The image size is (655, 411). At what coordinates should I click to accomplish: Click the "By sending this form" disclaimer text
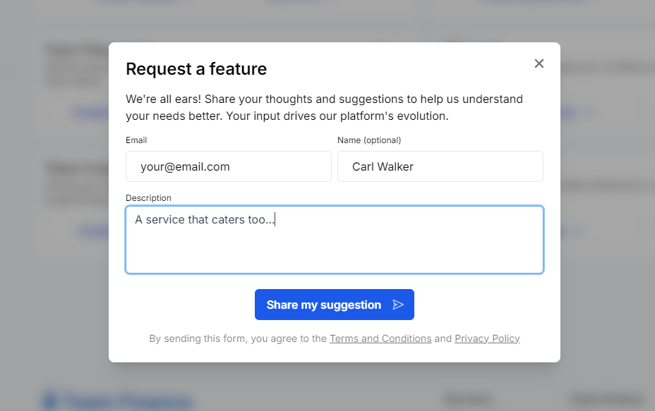(238, 338)
